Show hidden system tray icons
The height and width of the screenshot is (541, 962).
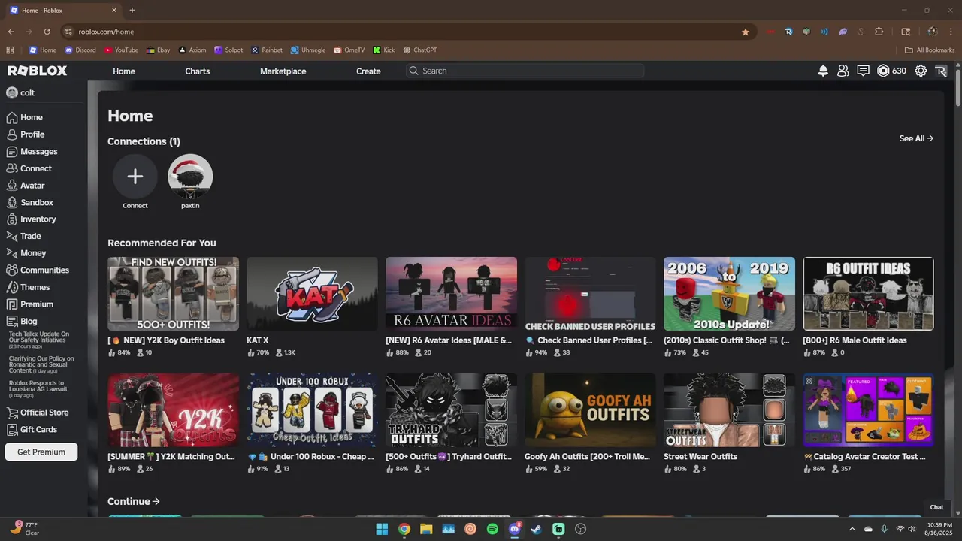[x=852, y=529]
